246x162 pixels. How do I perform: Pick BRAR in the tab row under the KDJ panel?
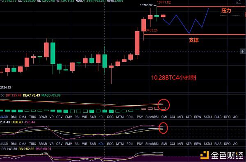point(43,144)
